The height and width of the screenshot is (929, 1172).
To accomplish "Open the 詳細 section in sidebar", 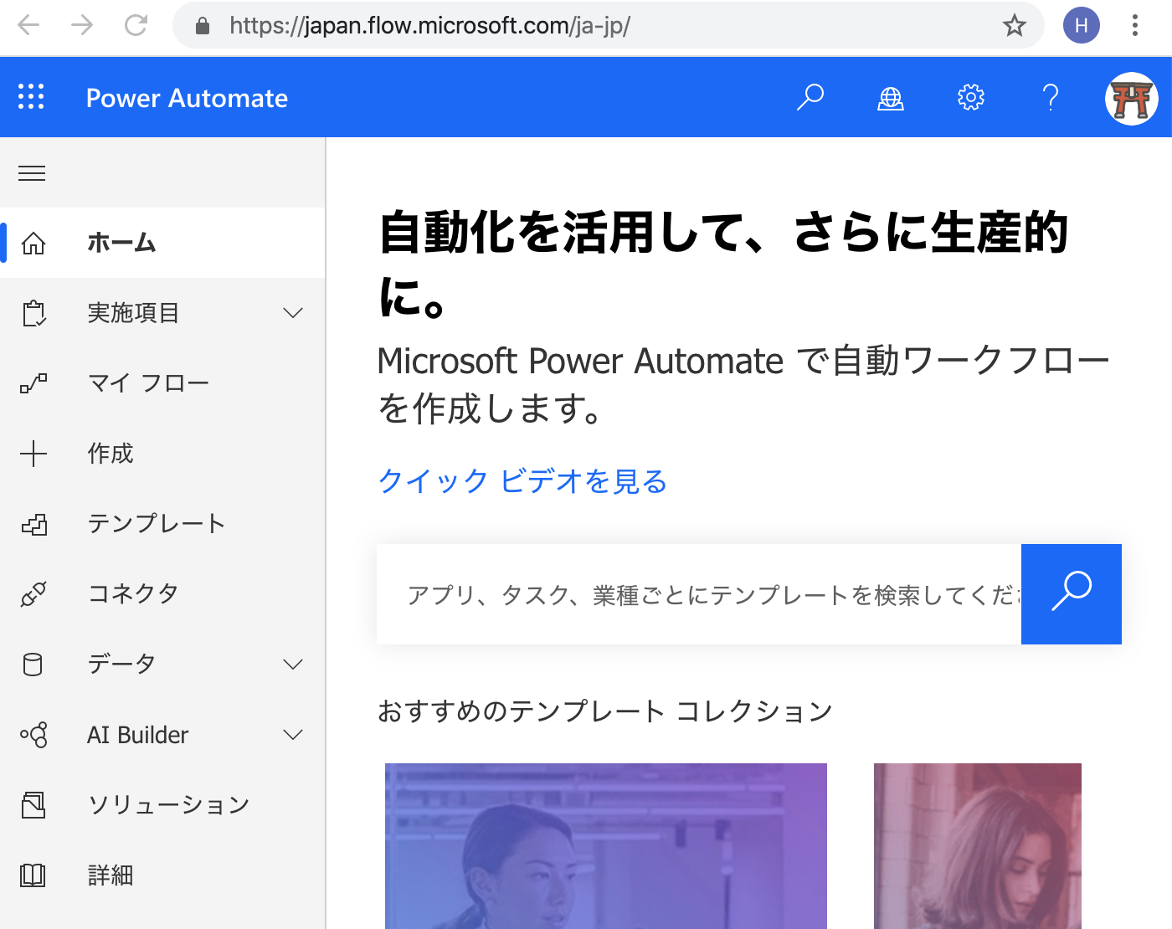I will [x=110, y=875].
